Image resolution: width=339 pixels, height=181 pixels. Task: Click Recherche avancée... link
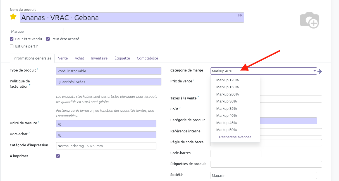[237, 137]
